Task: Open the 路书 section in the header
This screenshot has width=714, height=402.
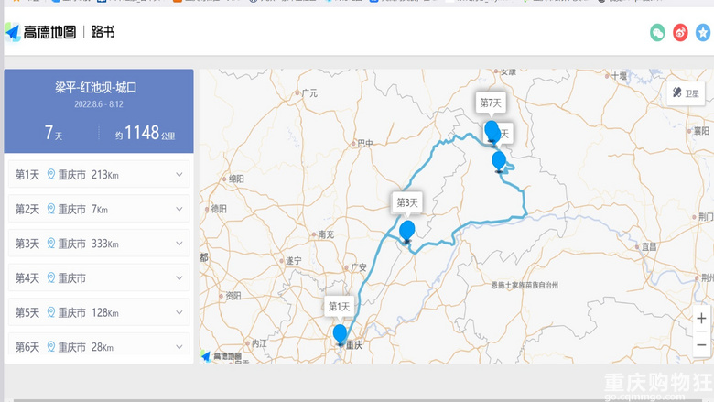Action: tap(103, 32)
